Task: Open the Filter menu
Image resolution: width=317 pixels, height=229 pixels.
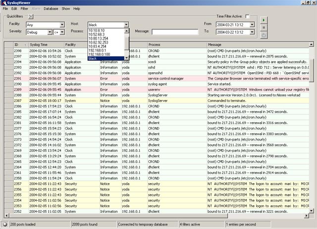Action: [x=24, y=9]
